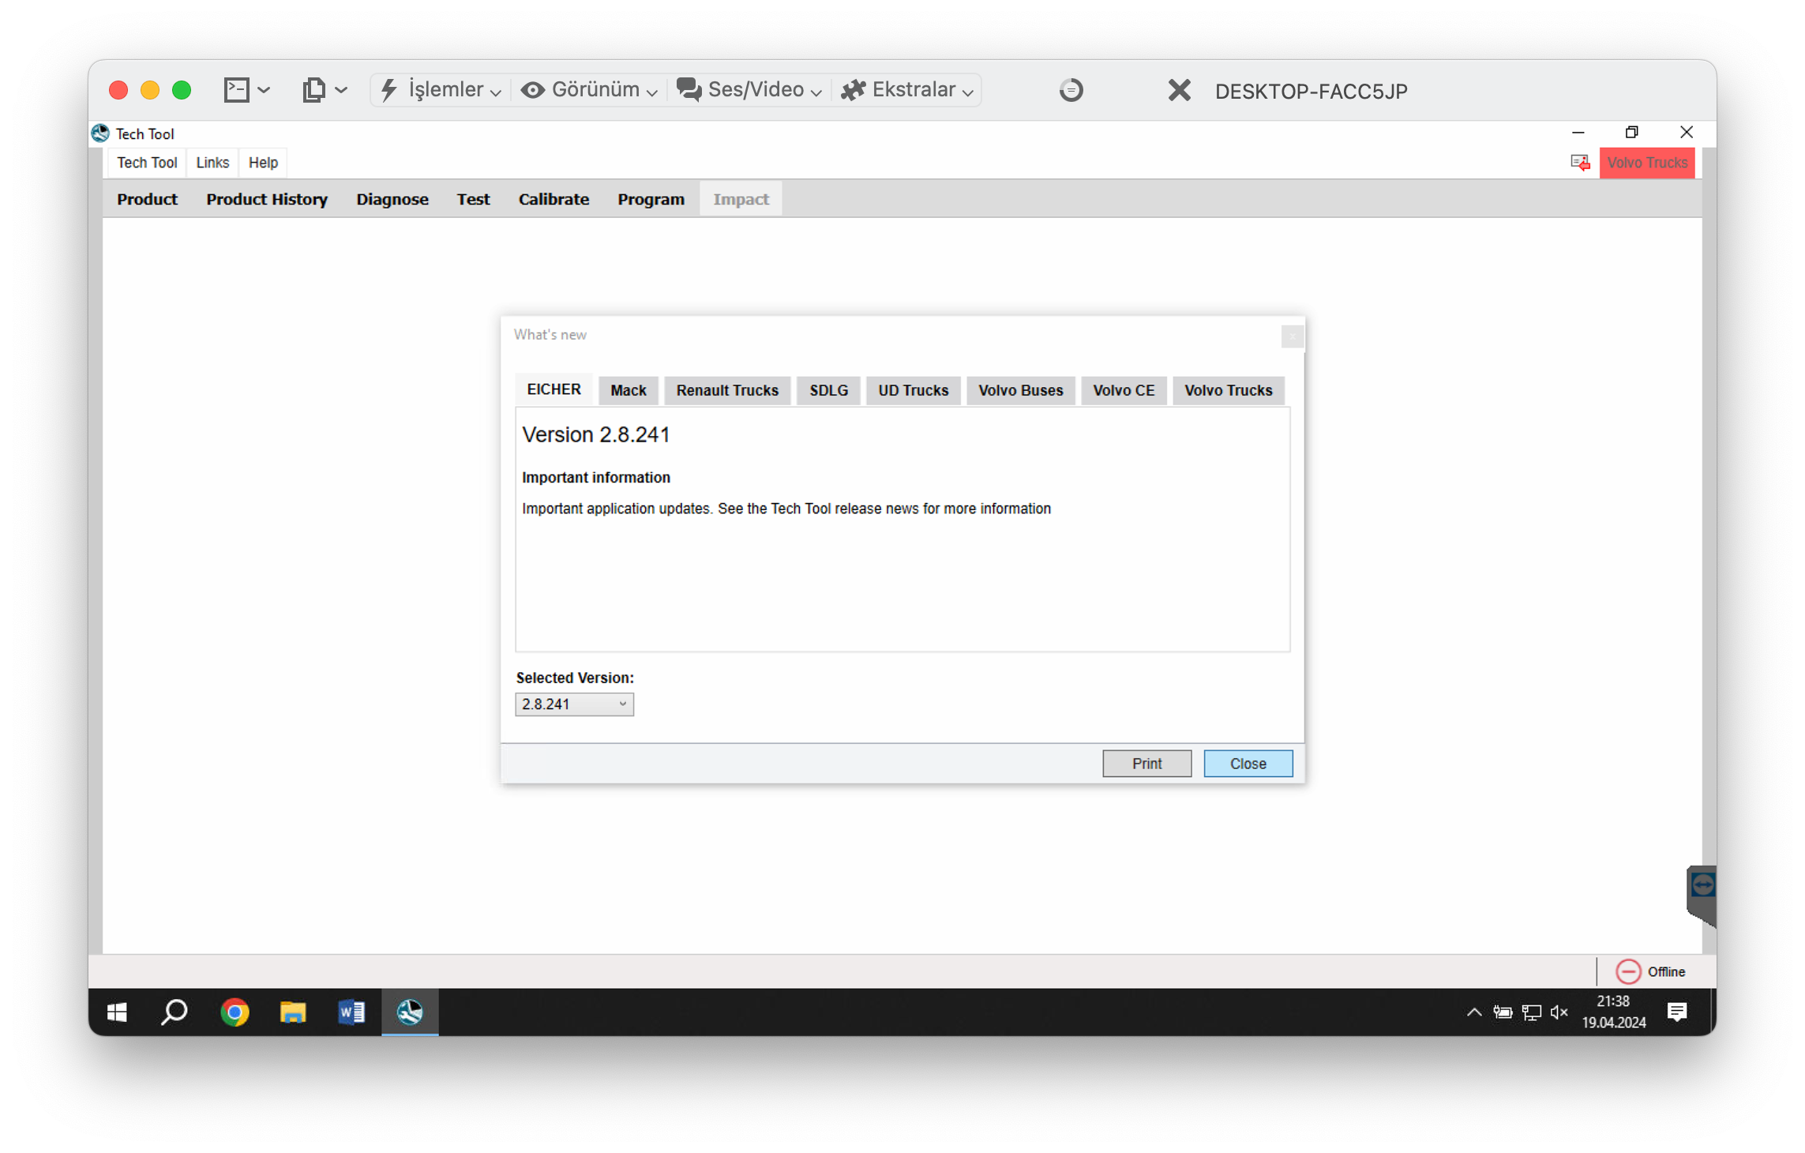Click the muted speaker icon in system tray
The width and height of the screenshot is (1805, 1153).
pyautogui.click(x=1559, y=1012)
